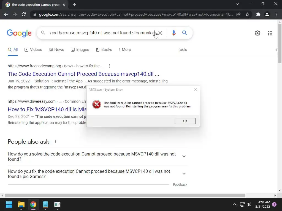The image size is (282, 211).
Task: Click the vertical page scrollbar
Action: (x=280, y=44)
